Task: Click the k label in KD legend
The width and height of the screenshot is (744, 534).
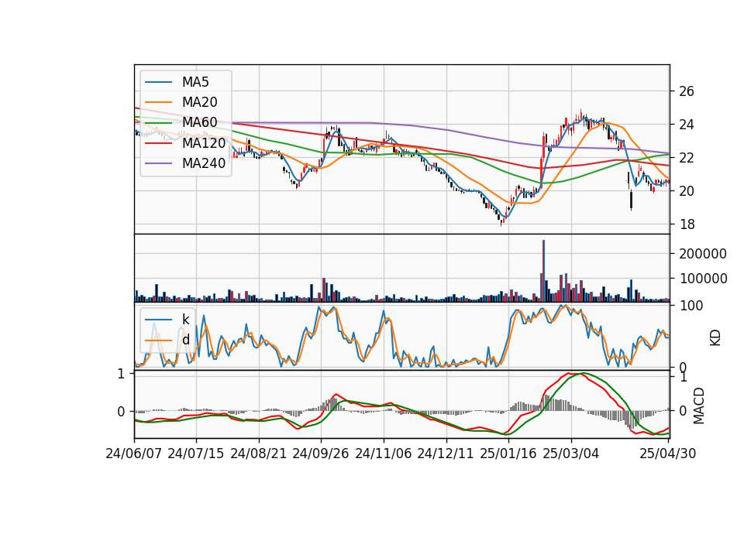Action: click(x=185, y=320)
